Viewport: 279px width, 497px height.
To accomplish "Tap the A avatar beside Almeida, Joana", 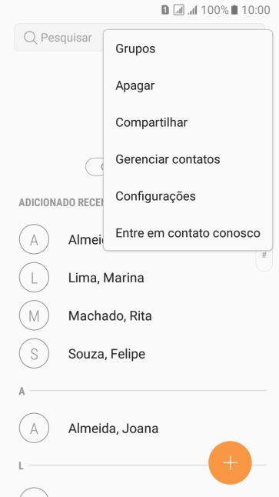I will (x=34, y=428).
